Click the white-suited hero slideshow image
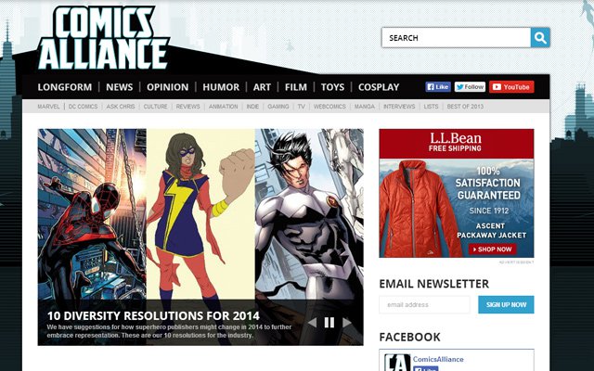Screen dimensions: 594x371 [309, 214]
